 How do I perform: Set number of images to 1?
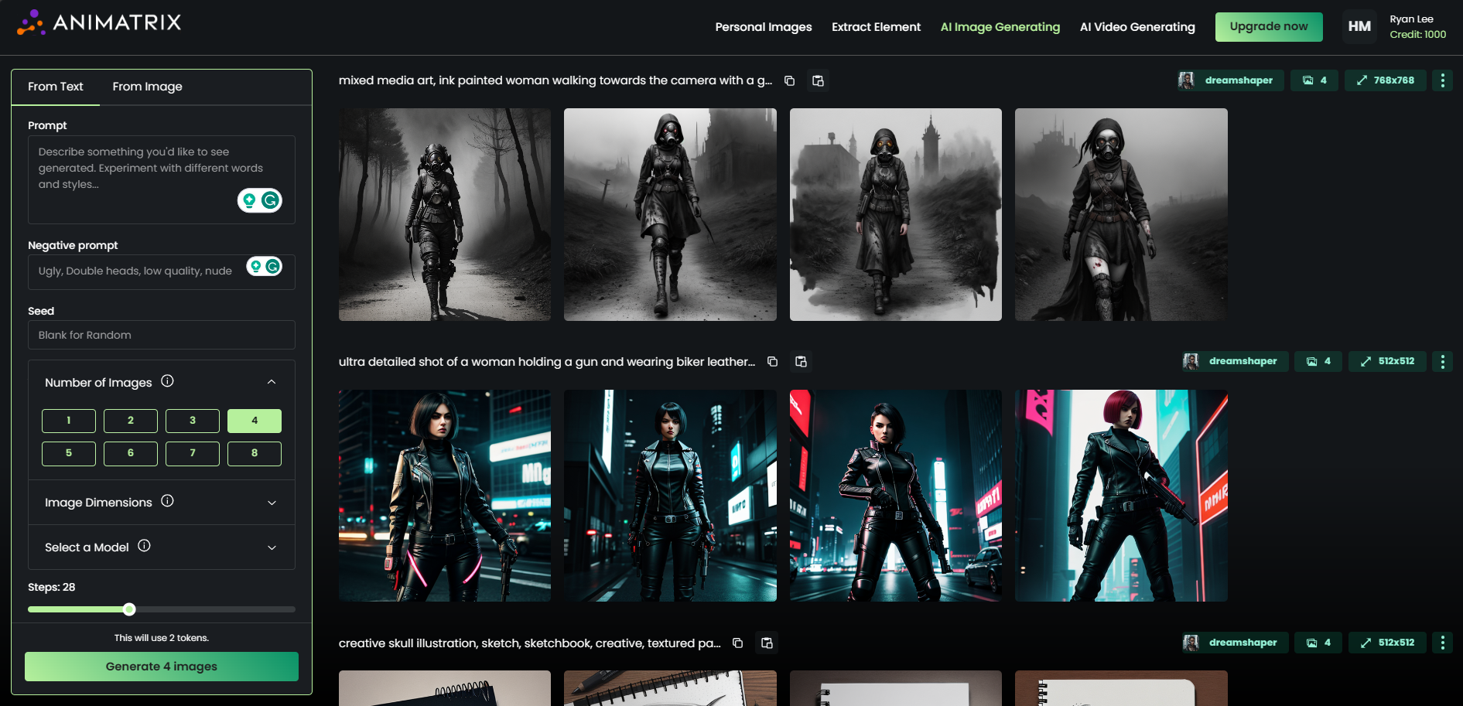point(69,421)
